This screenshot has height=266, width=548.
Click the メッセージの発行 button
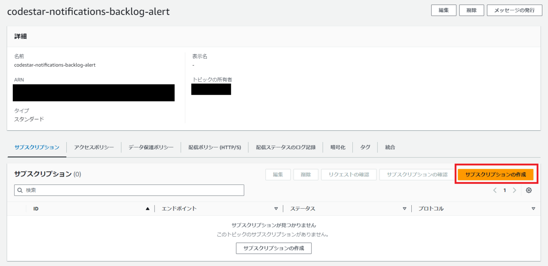point(514,10)
